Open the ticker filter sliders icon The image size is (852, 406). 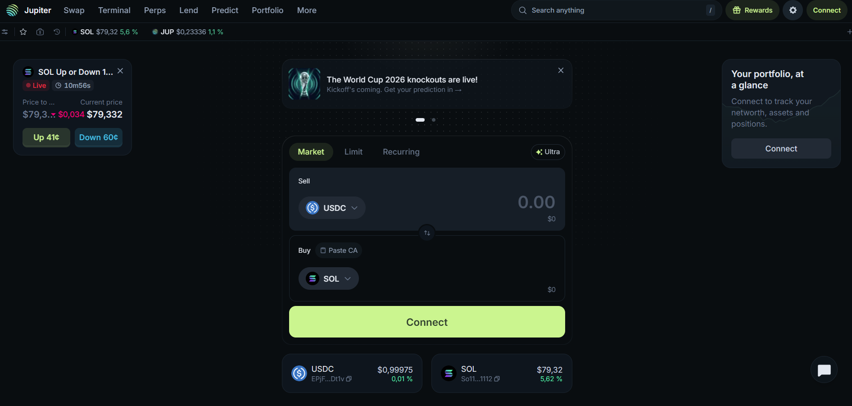[5, 32]
